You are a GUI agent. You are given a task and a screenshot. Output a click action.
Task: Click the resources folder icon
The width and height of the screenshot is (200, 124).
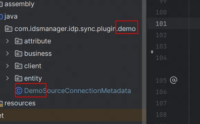click(1, 103)
